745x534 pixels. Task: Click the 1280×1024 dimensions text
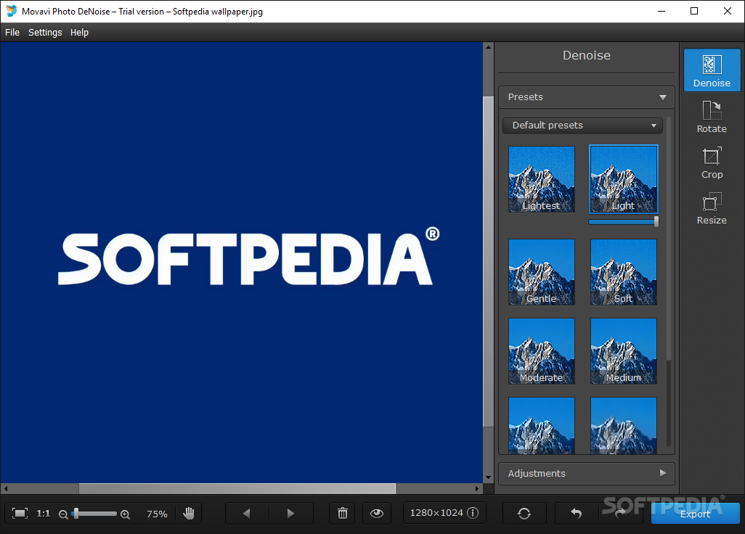click(436, 513)
